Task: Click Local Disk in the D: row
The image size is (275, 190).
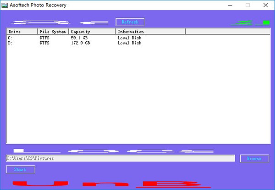Action: pos(129,43)
